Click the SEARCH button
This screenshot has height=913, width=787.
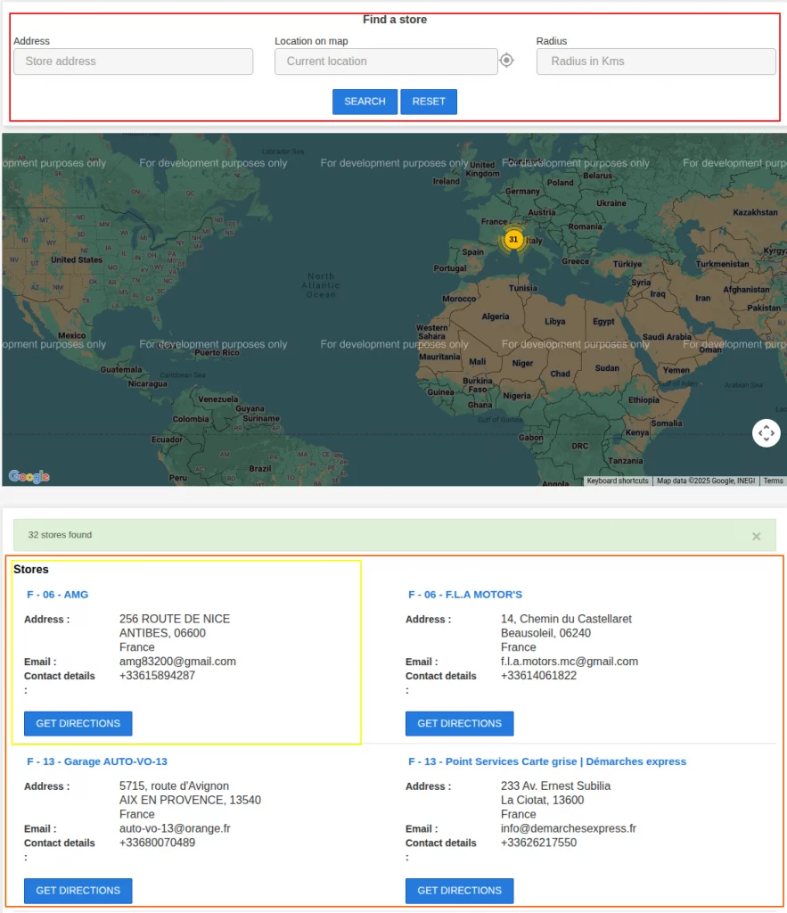click(x=364, y=102)
